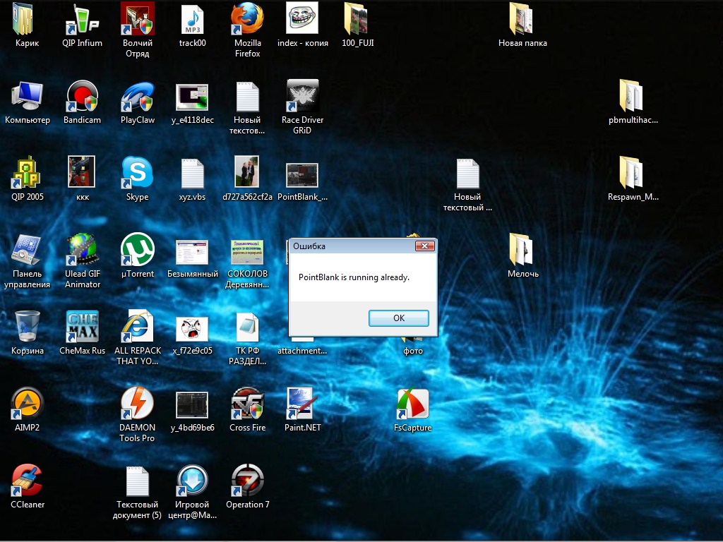723x542 pixels.
Task: Click the Operation 7 game icon
Action: coord(247,481)
